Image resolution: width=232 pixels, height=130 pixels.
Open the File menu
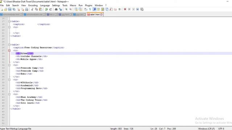click(2, 5)
